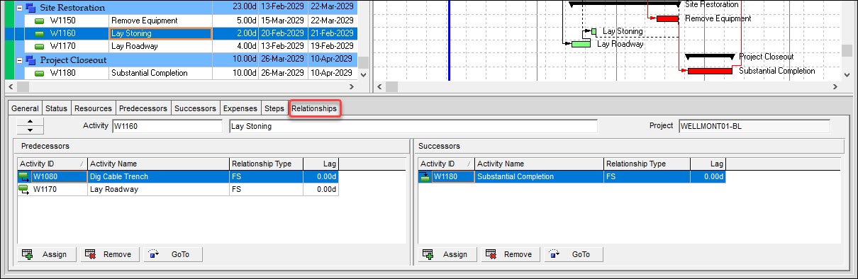Click the red Remove Equipment Gantt bar

(667, 18)
